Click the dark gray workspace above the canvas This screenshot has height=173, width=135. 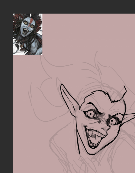(x=67, y=7)
